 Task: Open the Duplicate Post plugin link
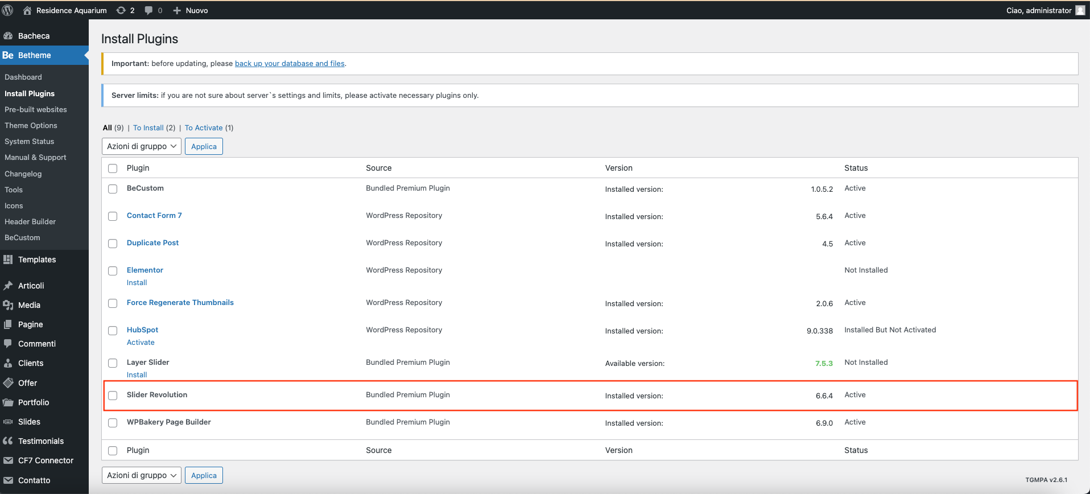tap(152, 242)
